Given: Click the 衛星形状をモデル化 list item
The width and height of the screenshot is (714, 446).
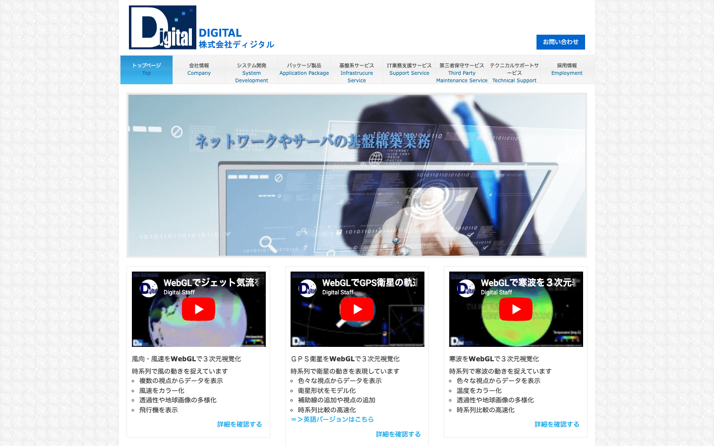Looking at the screenshot, I should click(327, 390).
